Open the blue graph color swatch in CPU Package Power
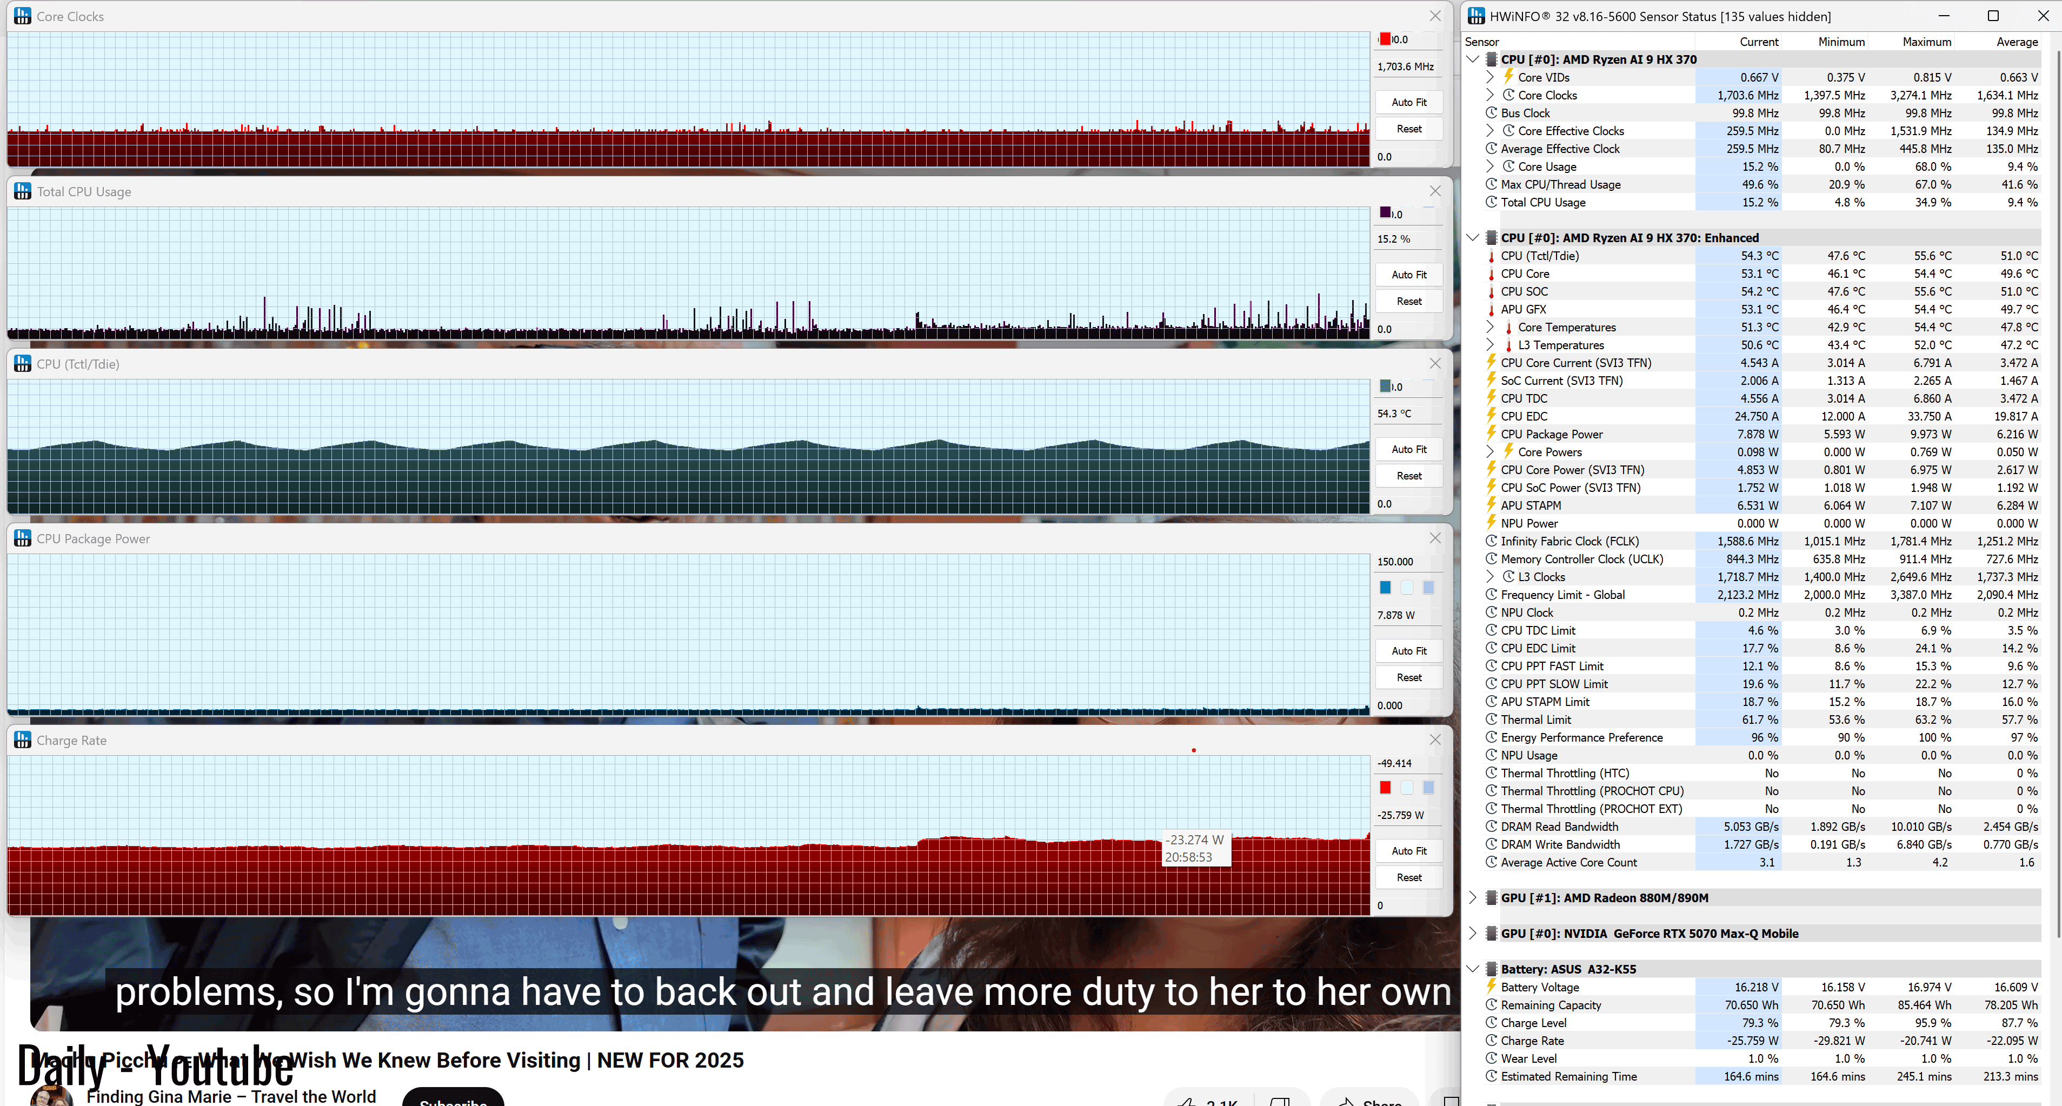This screenshot has height=1106, width=2062. [1385, 588]
